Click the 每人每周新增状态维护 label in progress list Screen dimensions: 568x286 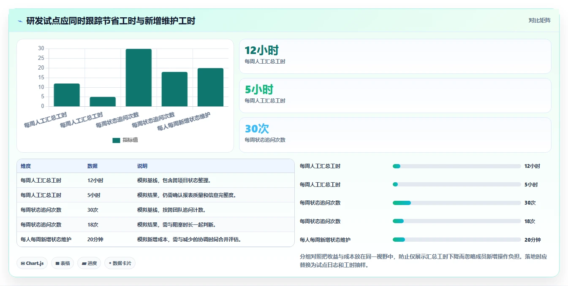point(325,240)
